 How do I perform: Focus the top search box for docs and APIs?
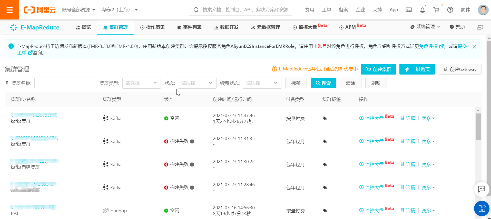coord(240,10)
